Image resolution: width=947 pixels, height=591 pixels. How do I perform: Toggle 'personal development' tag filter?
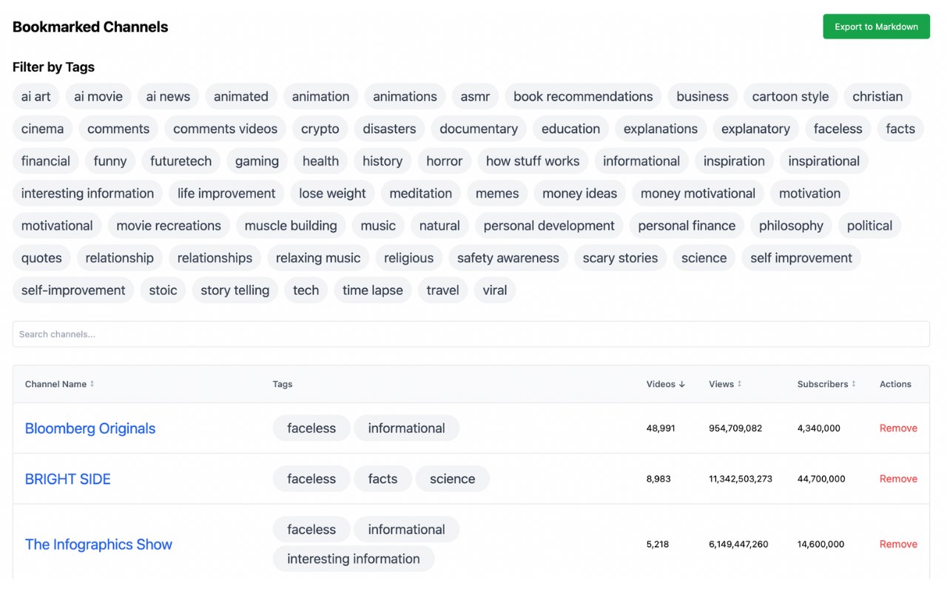tap(549, 226)
